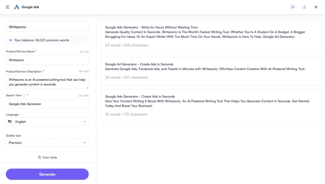Play the tutorial video icon

point(293,7)
